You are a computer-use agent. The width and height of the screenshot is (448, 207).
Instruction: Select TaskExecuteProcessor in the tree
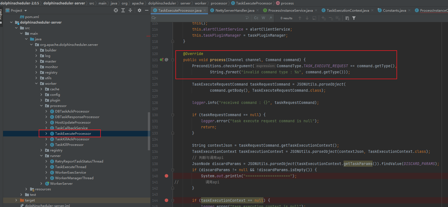point(73,134)
